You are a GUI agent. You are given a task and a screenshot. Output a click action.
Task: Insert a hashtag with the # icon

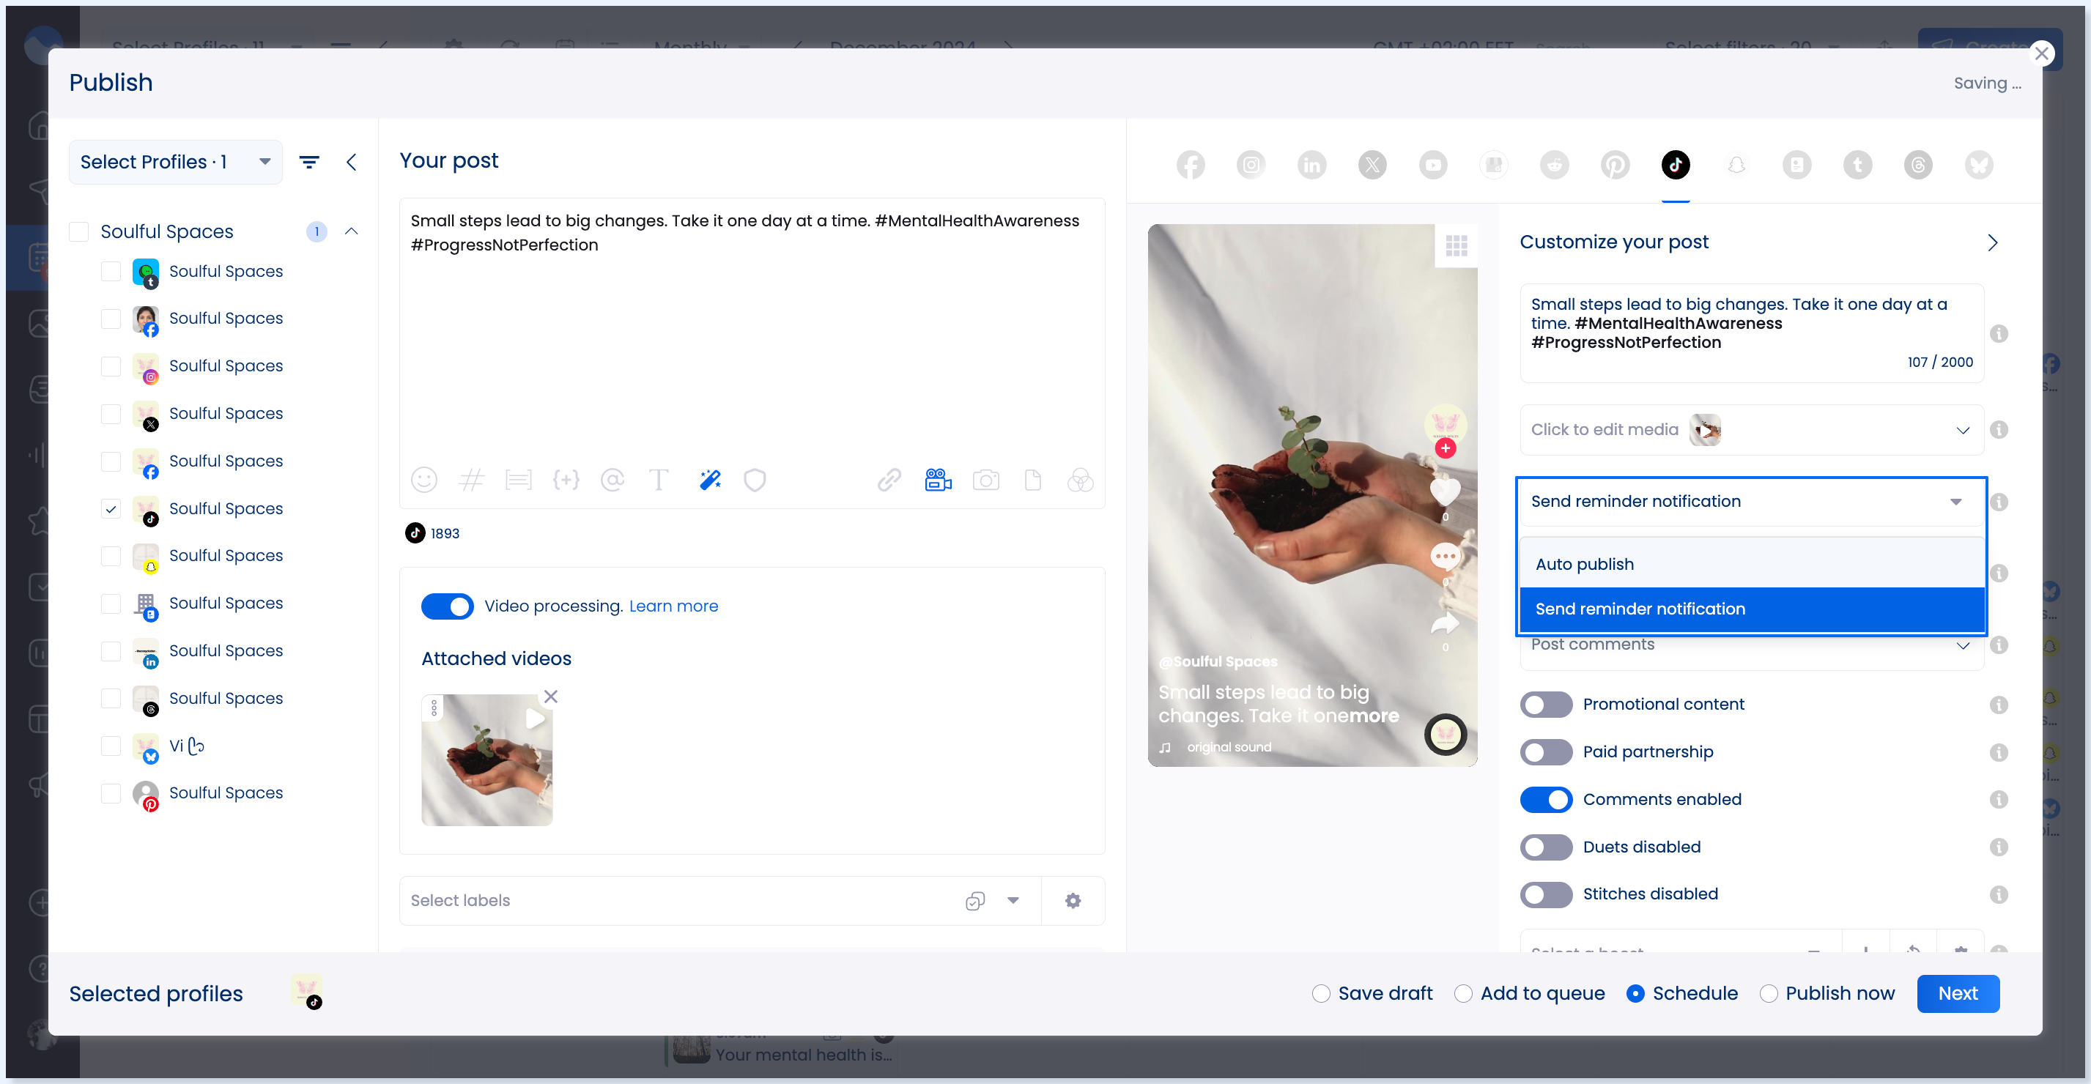tap(471, 480)
